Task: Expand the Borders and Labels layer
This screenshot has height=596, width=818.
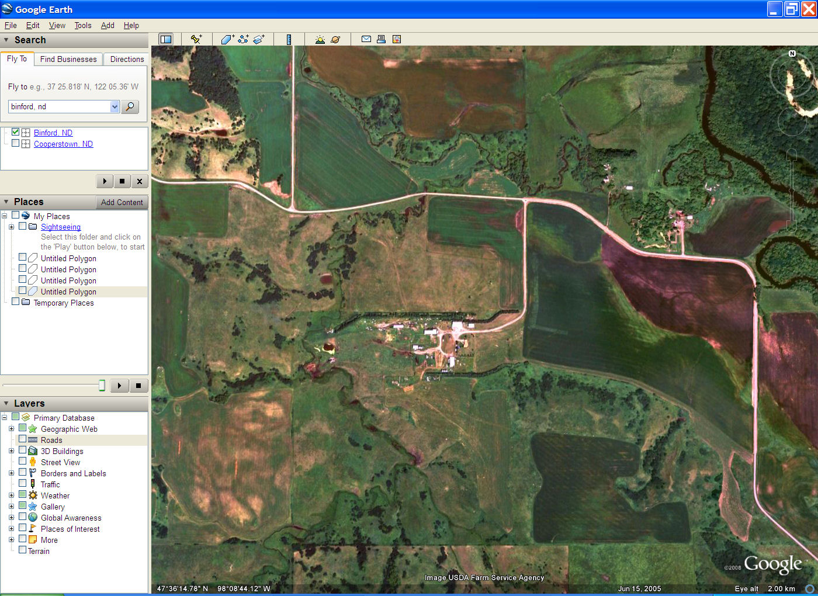Action: coord(11,473)
